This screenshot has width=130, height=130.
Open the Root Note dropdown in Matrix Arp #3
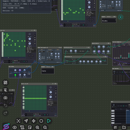pos(52,101)
